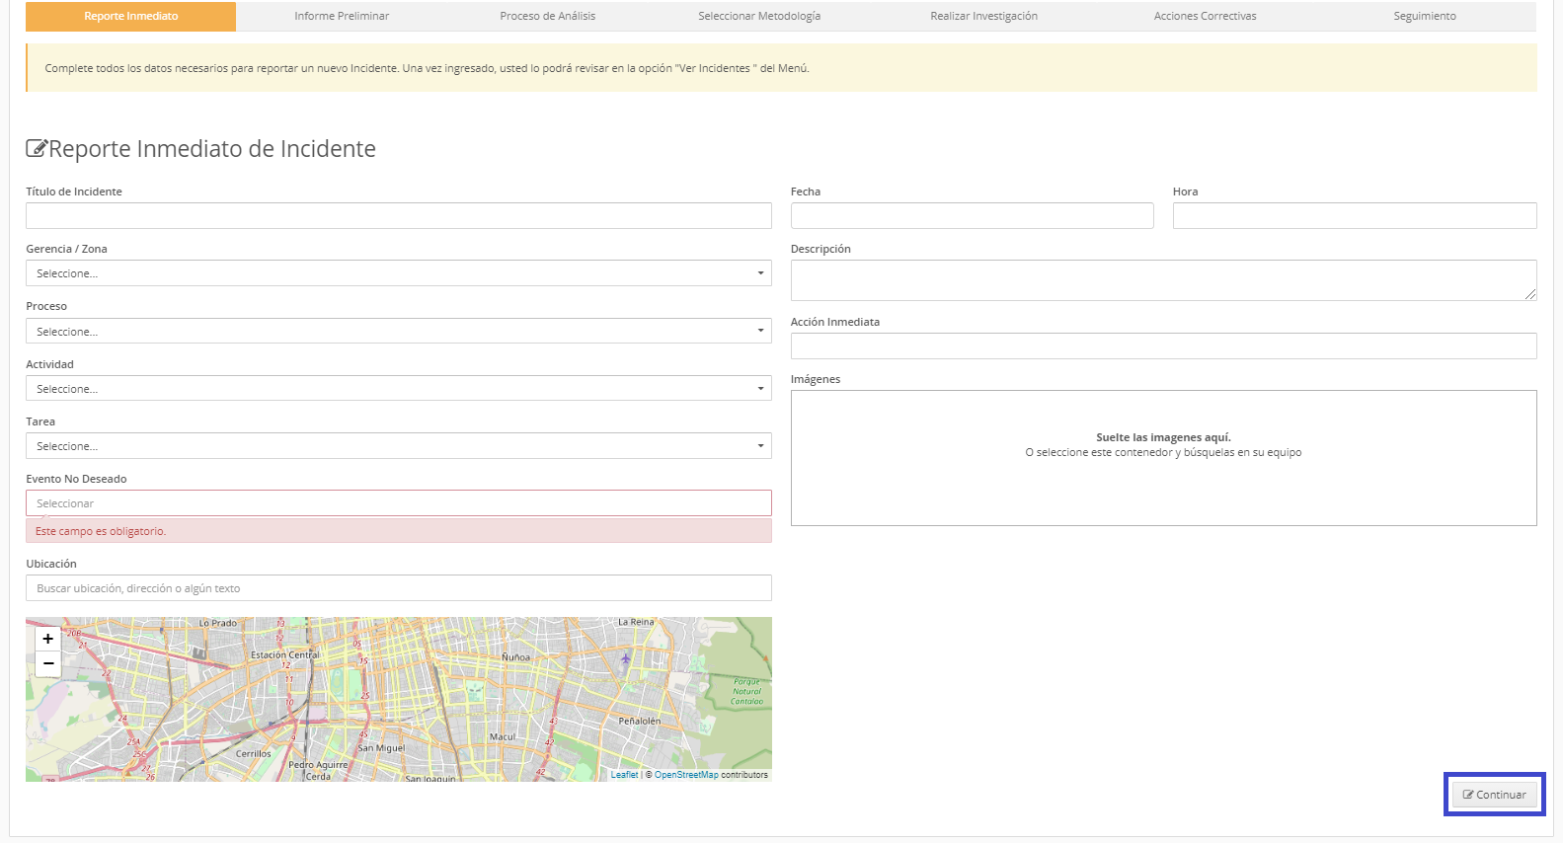Viewport: 1563px width, 843px height.
Task: Click the Peñalolén label on the map
Action: pyautogui.click(x=640, y=721)
